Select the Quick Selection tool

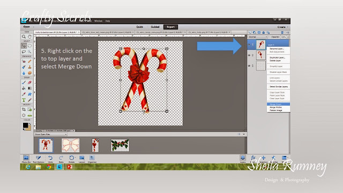click(x=29, y=51)
